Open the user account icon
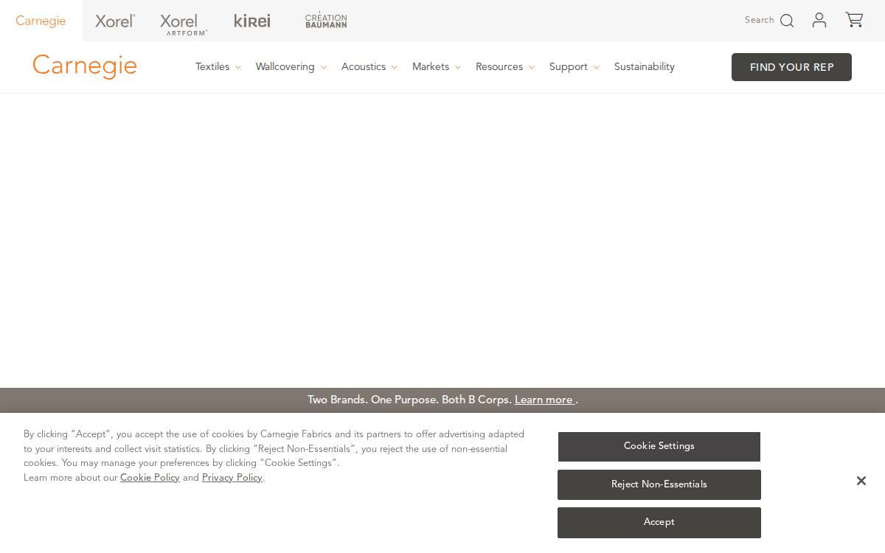Screen dimensions: 885x553 point(819,20)
